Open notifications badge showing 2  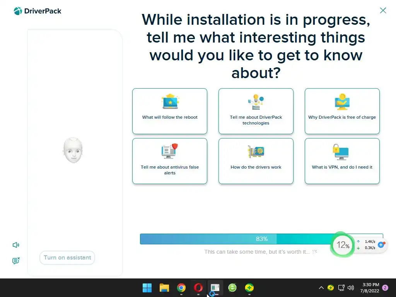(x=385, y=288)
